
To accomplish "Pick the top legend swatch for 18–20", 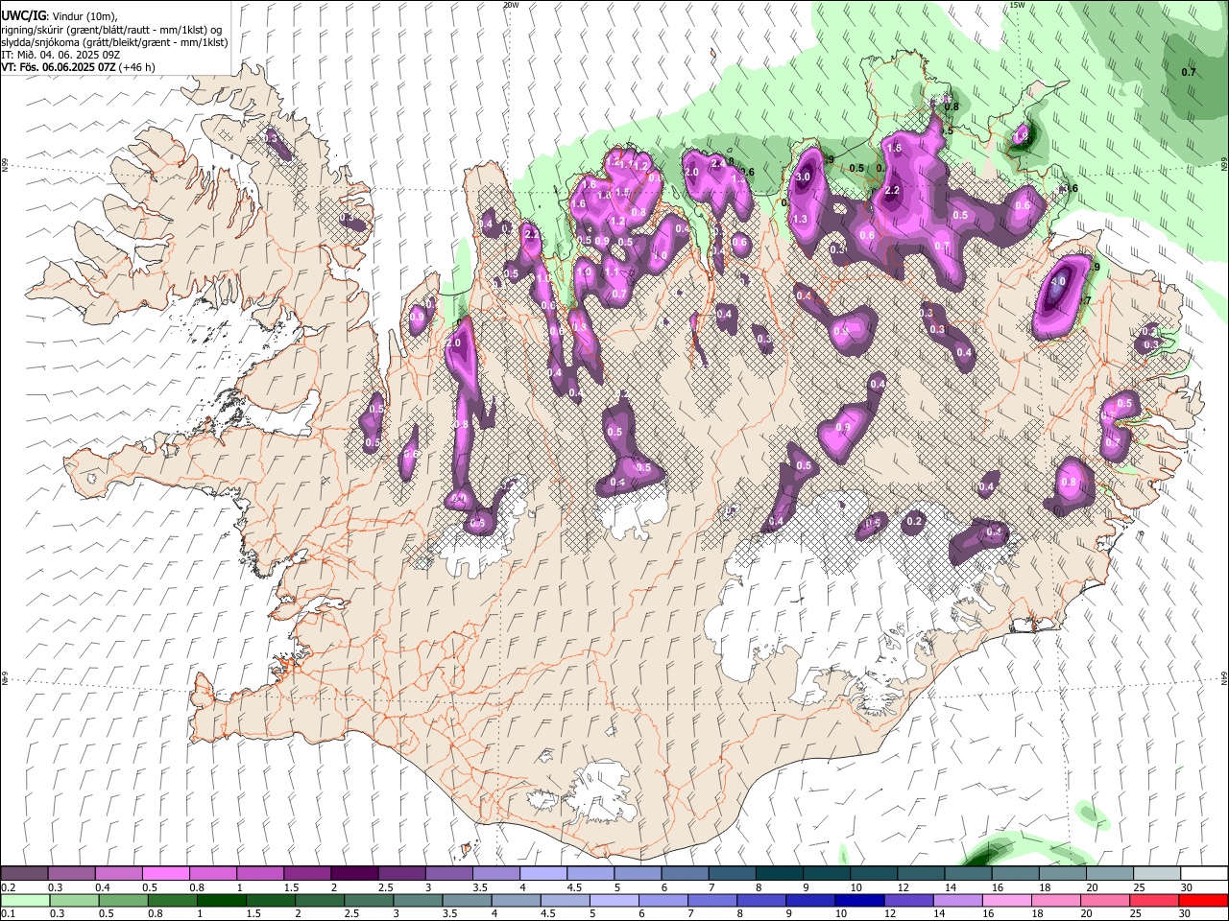I will 1062,874.
